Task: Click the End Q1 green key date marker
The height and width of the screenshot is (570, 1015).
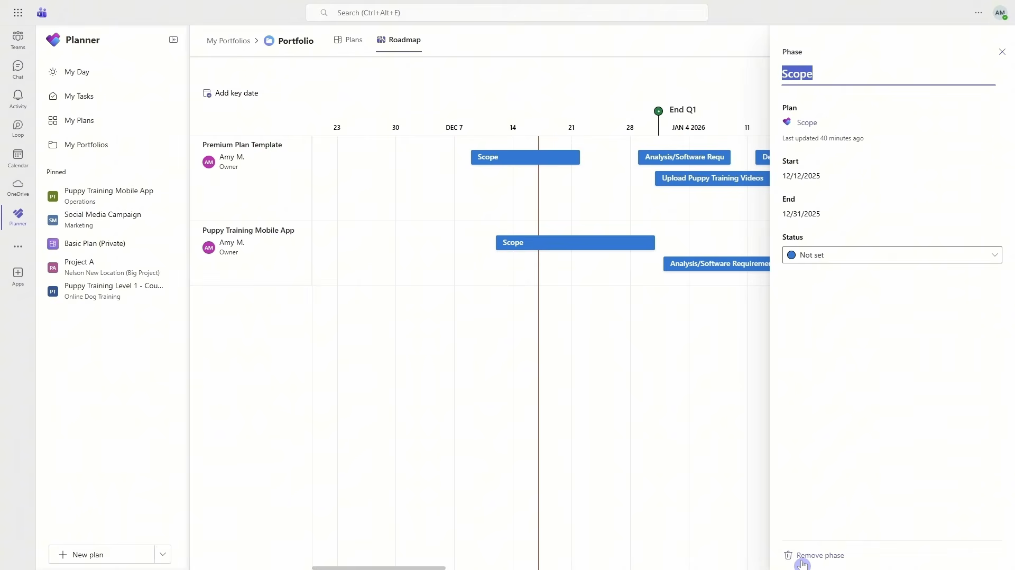Action: 658,111
